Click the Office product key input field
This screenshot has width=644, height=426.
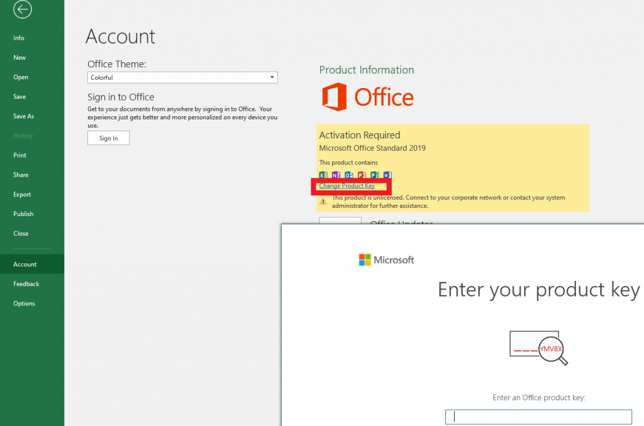(x=538, y=416)
